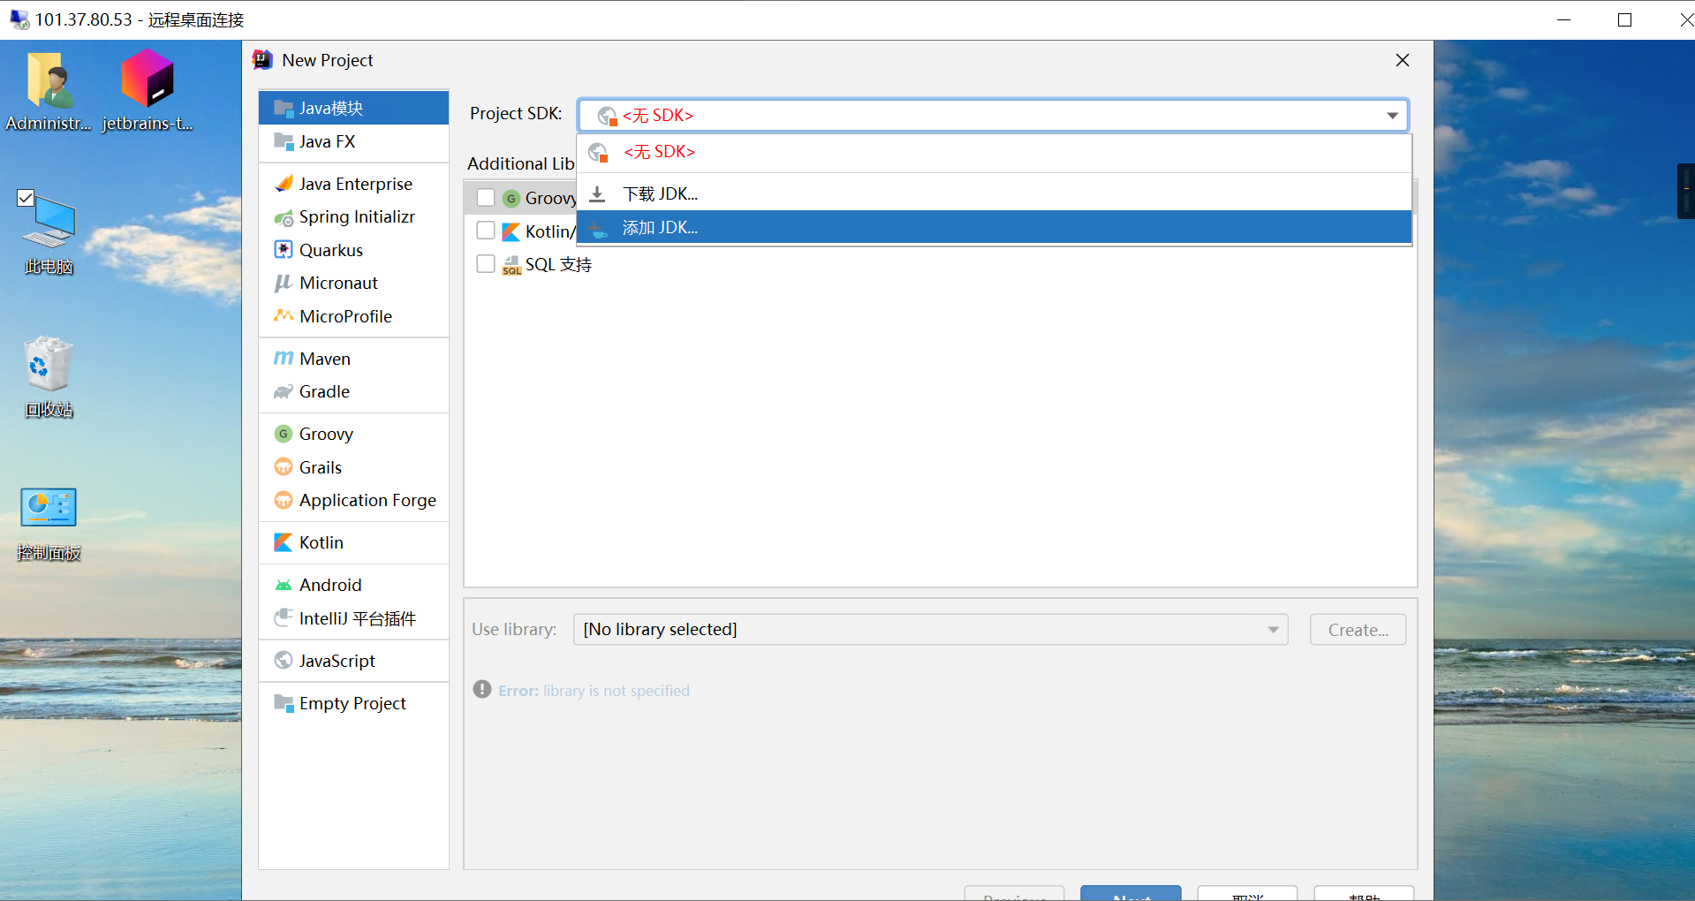1695x901 pixels.
Task: Select the 控制面板 desktop icon
Action: [49, 524]
